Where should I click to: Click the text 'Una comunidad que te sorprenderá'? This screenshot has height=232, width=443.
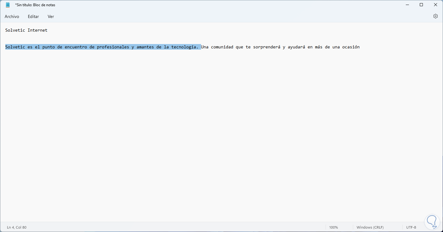(x=241, y=47)
